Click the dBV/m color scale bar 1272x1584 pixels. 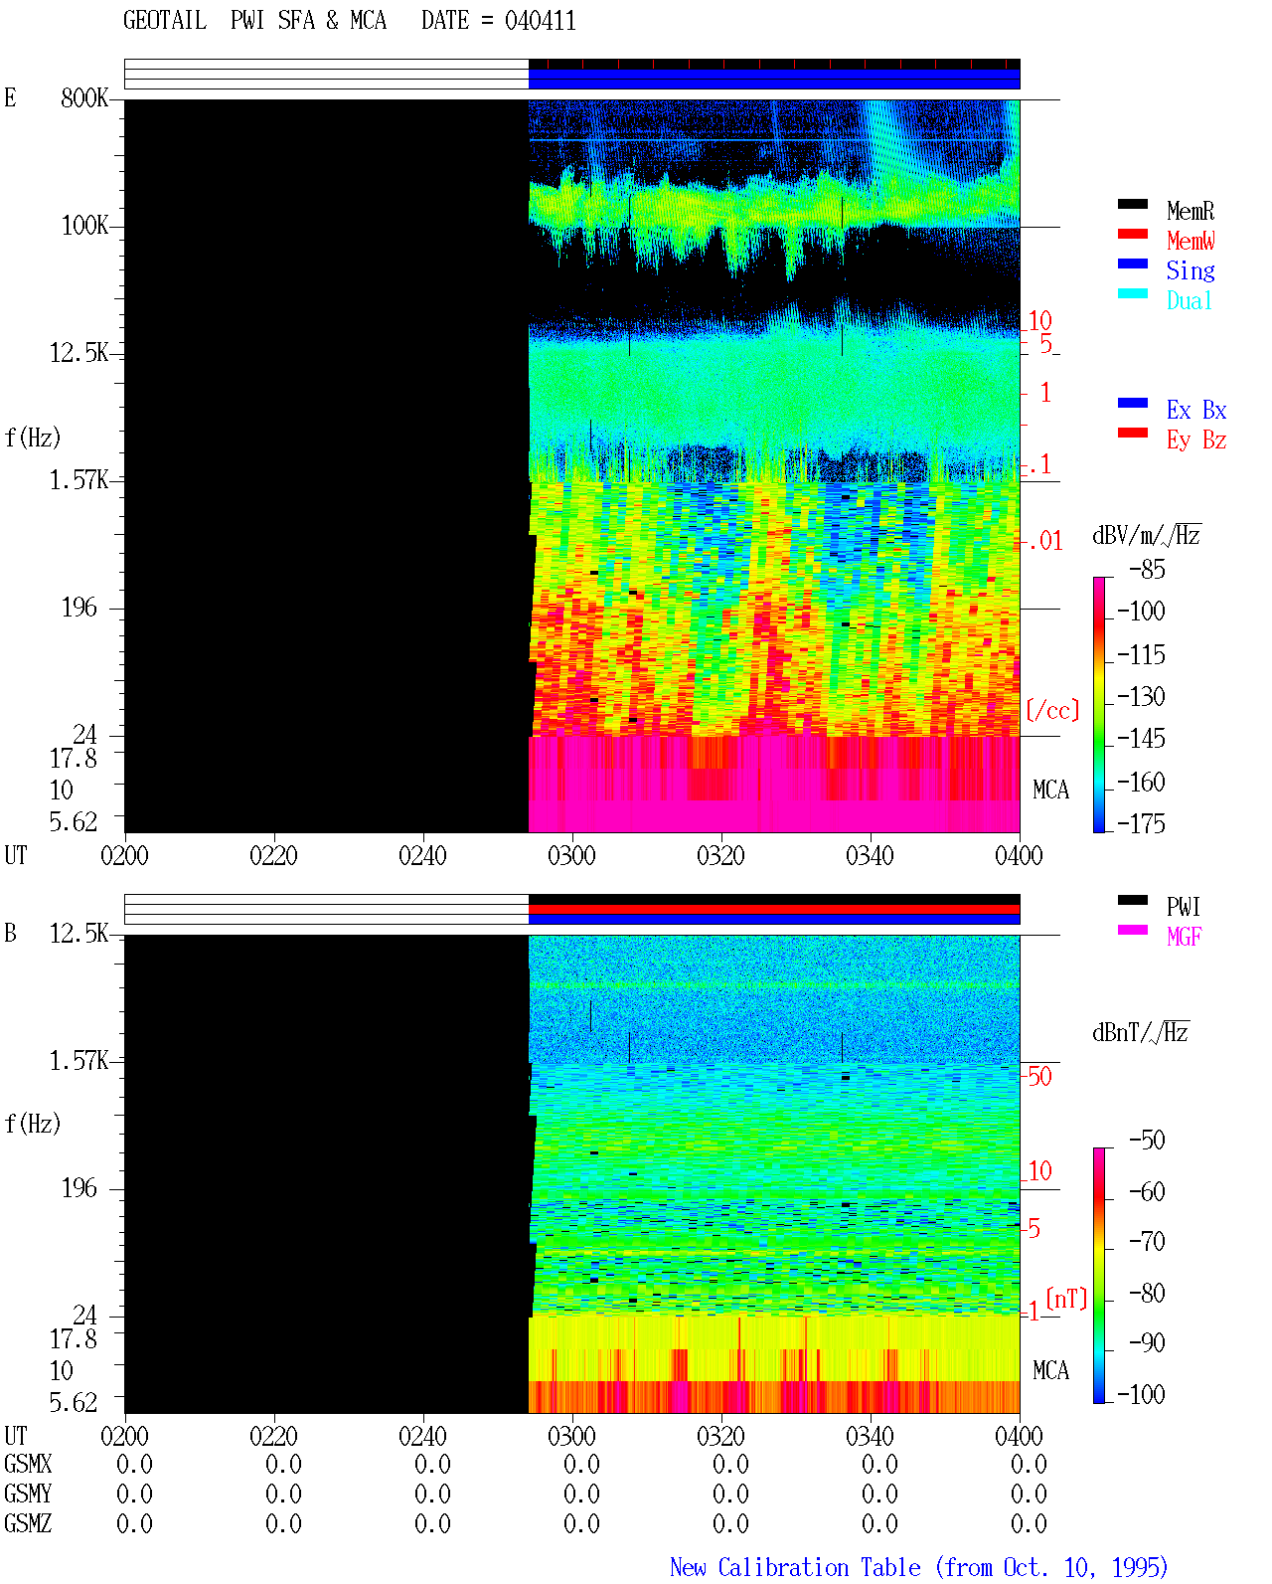point(1099,704)
